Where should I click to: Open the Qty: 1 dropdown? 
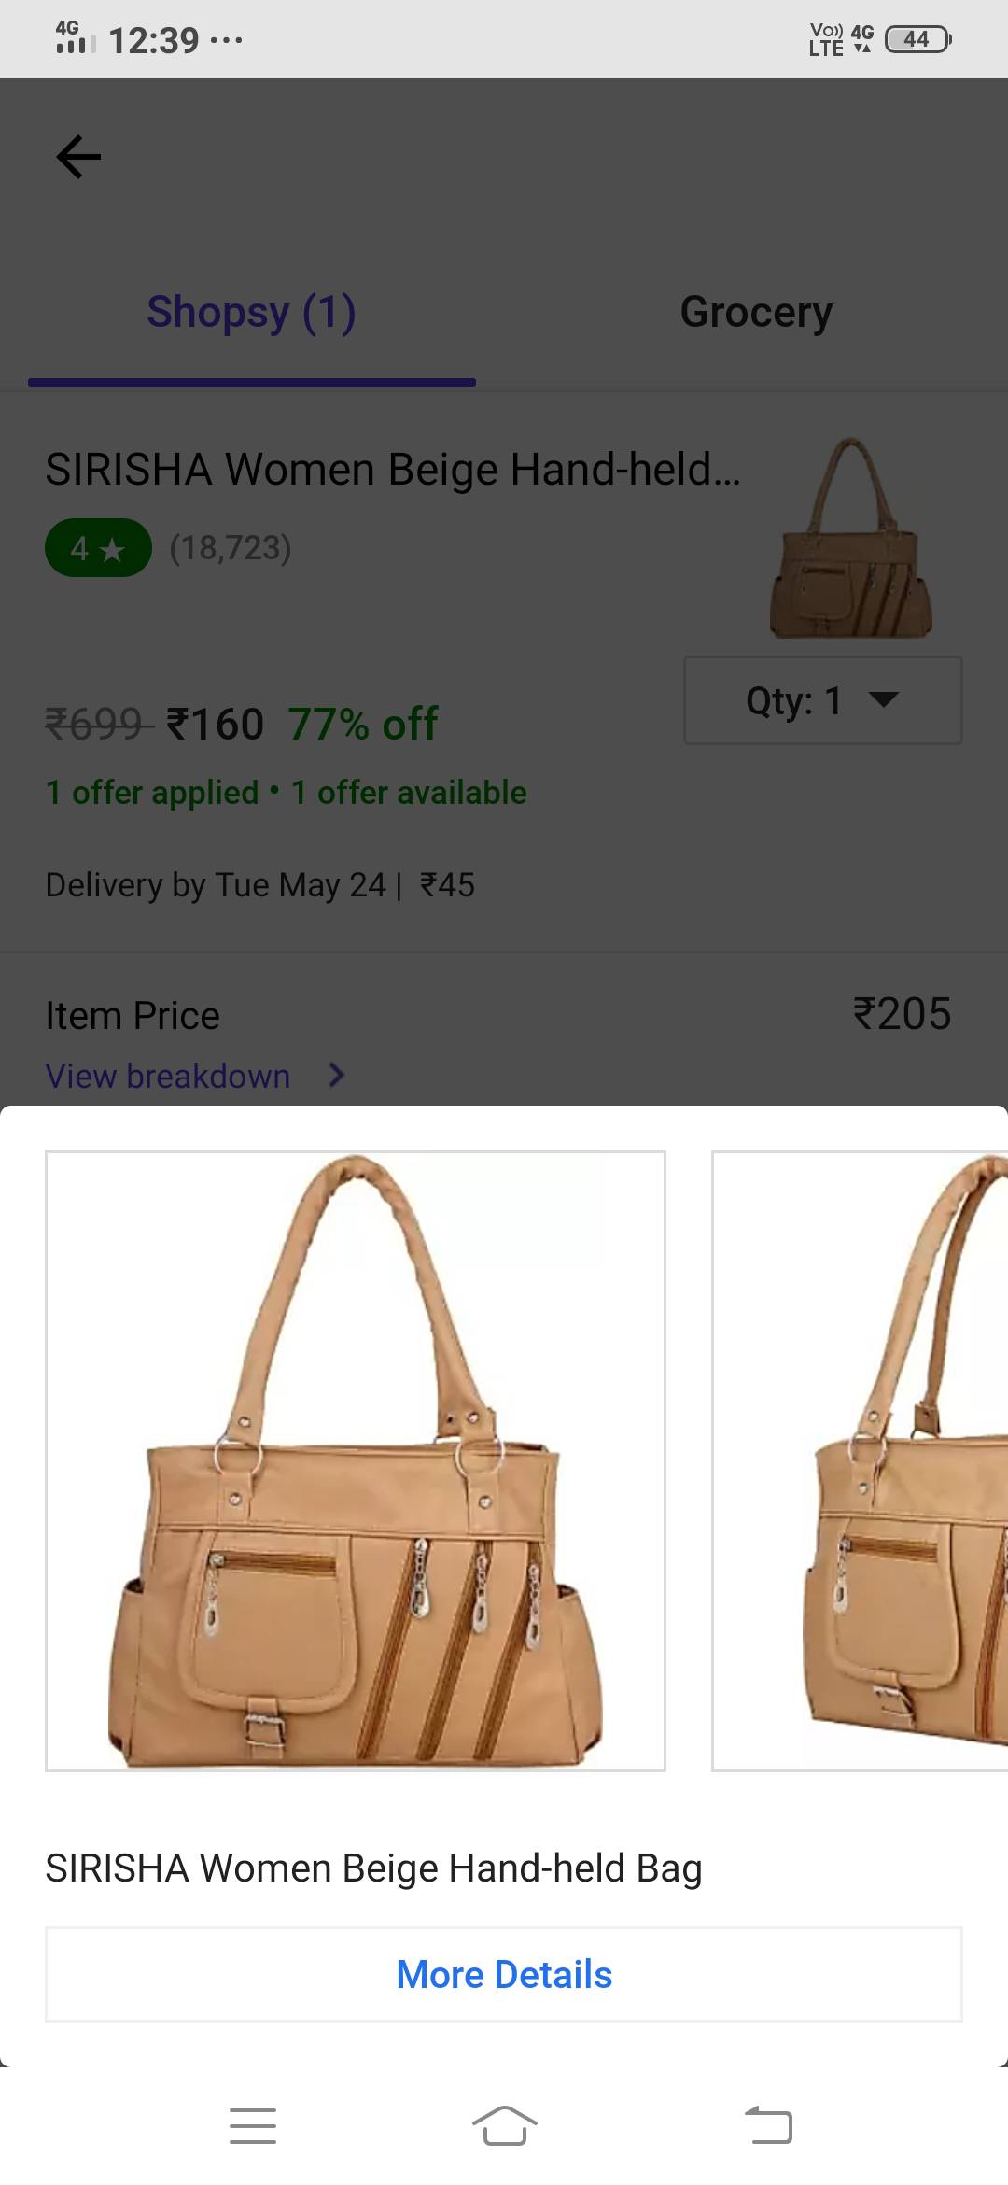pos(822,700)
